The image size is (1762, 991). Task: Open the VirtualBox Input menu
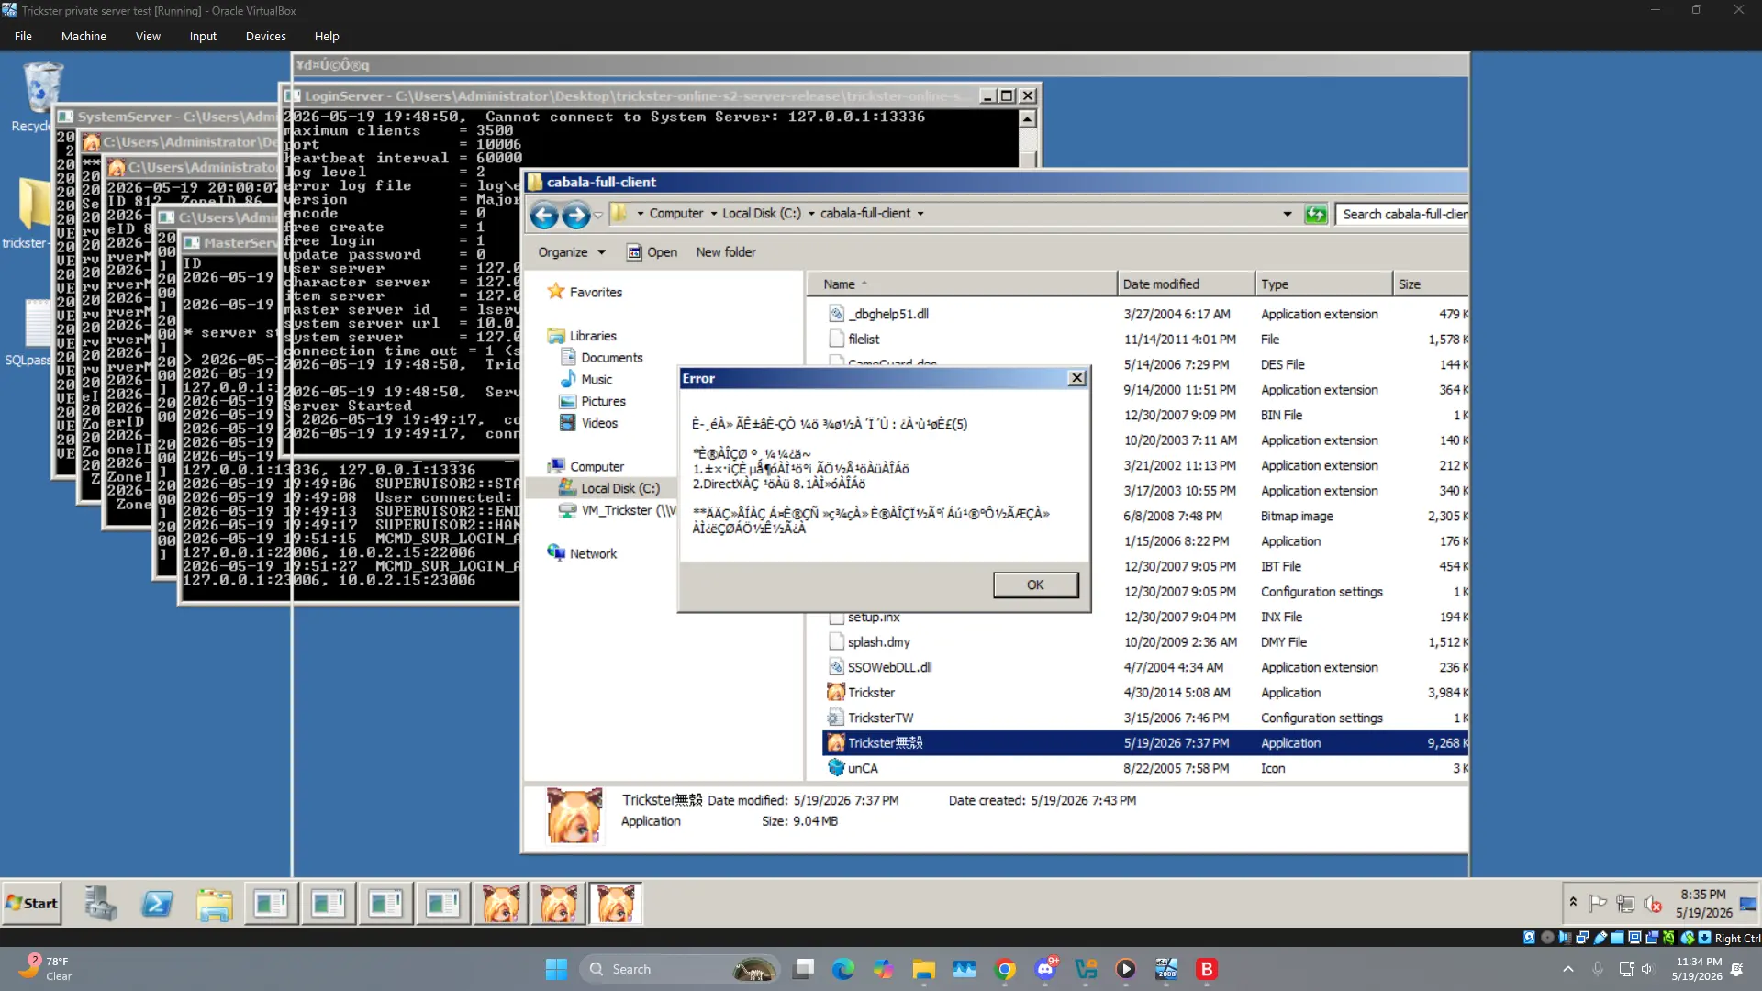pyautogui.click(x=203, y=36)
